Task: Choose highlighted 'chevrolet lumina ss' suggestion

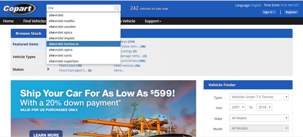Action: click(84, 44)
